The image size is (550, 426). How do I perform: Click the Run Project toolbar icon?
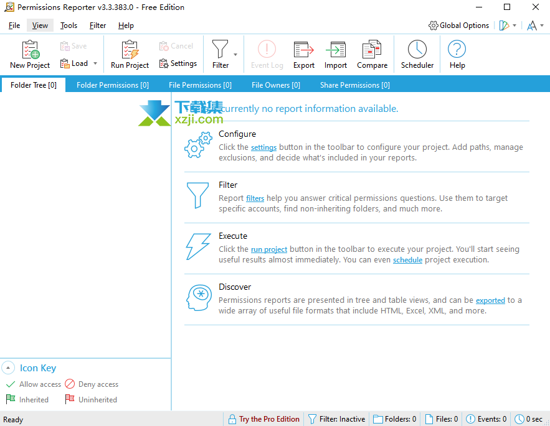130,54
